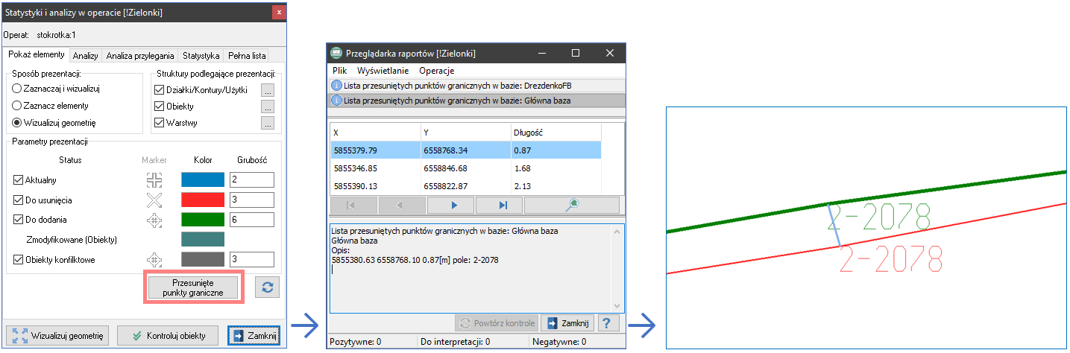Open the Wyświetlanie menu
The image size is (1070, 353).
pyautogui.click(x=383, y=71)
